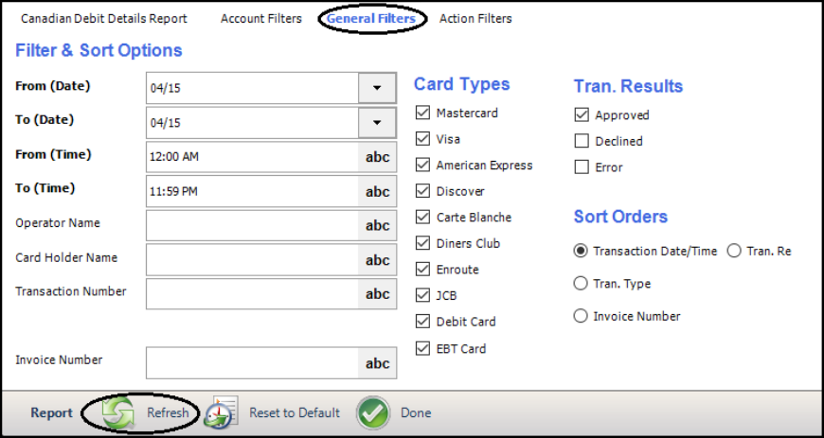Click the To (Time) 11:59 PM field
This screenshot has height=438, width=824.
[253, 192]
